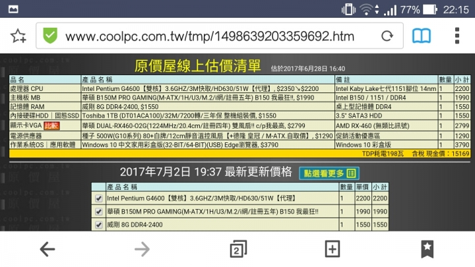Click the 估於2017年6月28日 16:40 timestamp
Screen dimensions: 475x267
click(x=308, y=69)
